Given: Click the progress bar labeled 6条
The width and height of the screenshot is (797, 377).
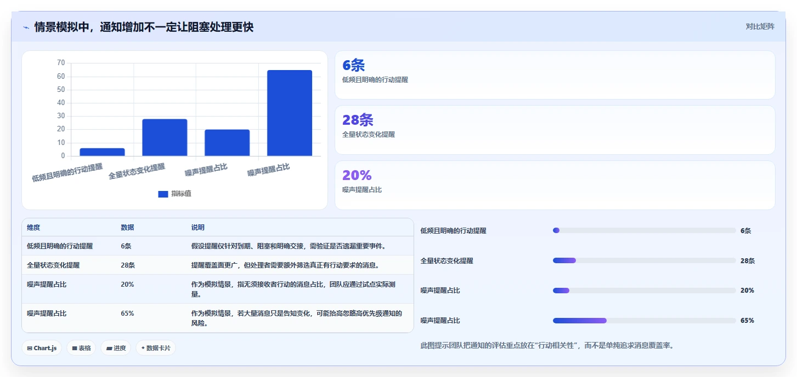Looking at the screenshot, I should click(645, 230).
